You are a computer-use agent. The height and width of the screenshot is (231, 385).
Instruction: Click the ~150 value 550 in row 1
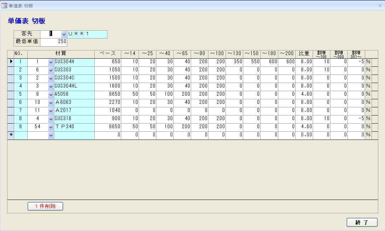point(252,61)
